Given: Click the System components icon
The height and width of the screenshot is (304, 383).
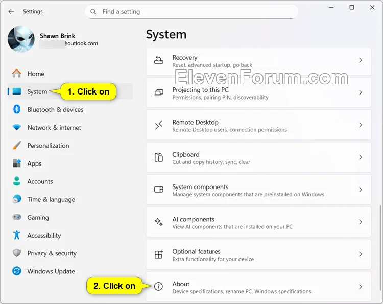Looking at the screenshot, I should point(158,190).
